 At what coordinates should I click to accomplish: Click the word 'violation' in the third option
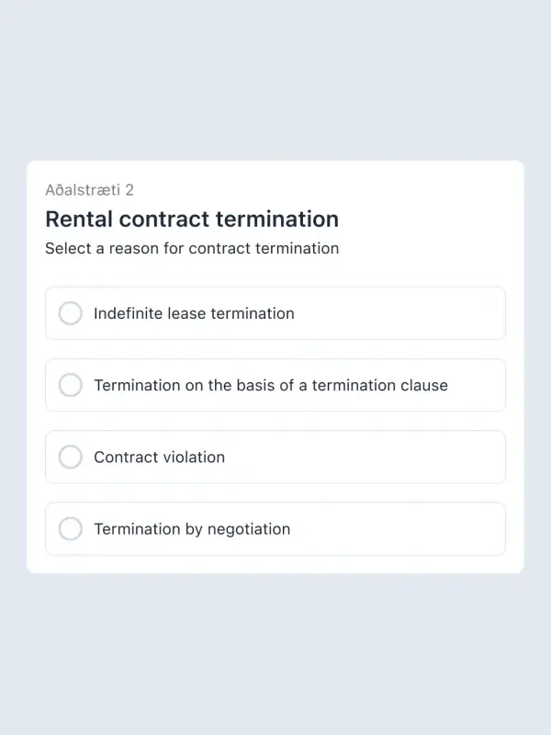click(193, 457)
